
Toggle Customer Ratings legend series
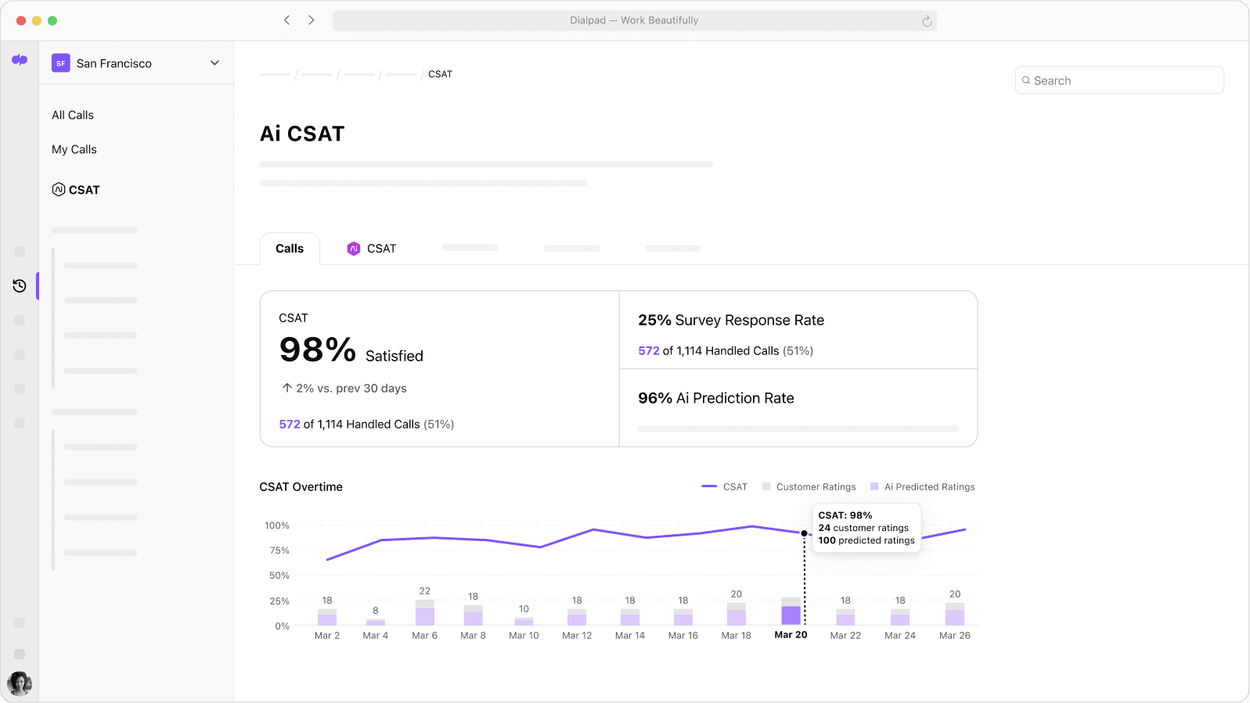pyautogui.click(x=809, y=486)
